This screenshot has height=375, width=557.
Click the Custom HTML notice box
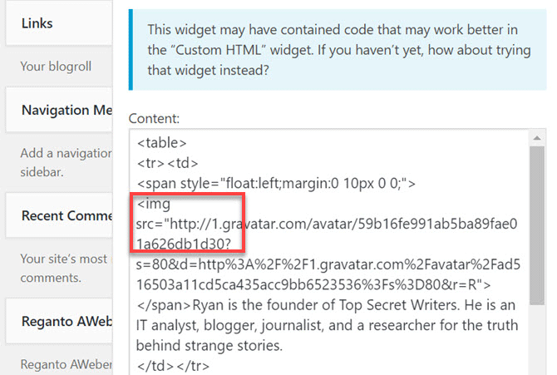[x=338, y=50]
